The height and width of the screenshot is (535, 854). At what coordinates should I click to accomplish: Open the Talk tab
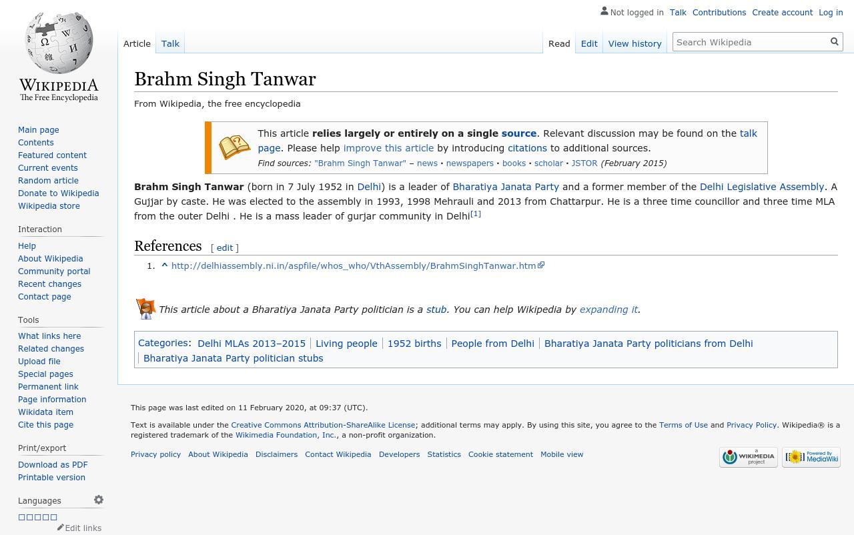coord(170,43)
